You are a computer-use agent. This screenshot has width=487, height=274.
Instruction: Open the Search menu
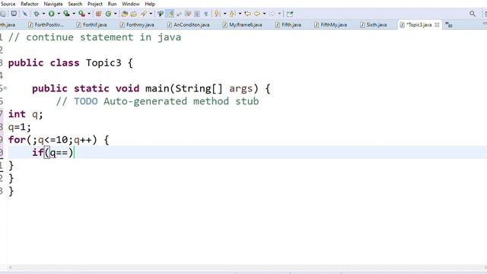click(75, 4)
